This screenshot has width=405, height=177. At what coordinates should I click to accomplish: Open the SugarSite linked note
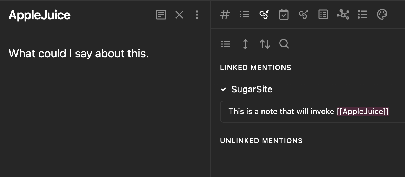point(252,89)
